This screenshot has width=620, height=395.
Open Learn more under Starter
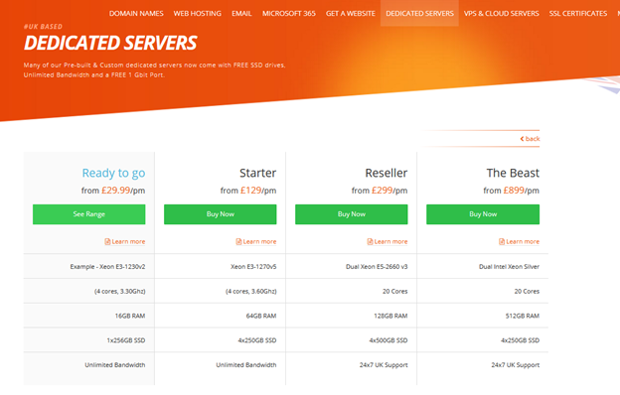click(259, 241)
